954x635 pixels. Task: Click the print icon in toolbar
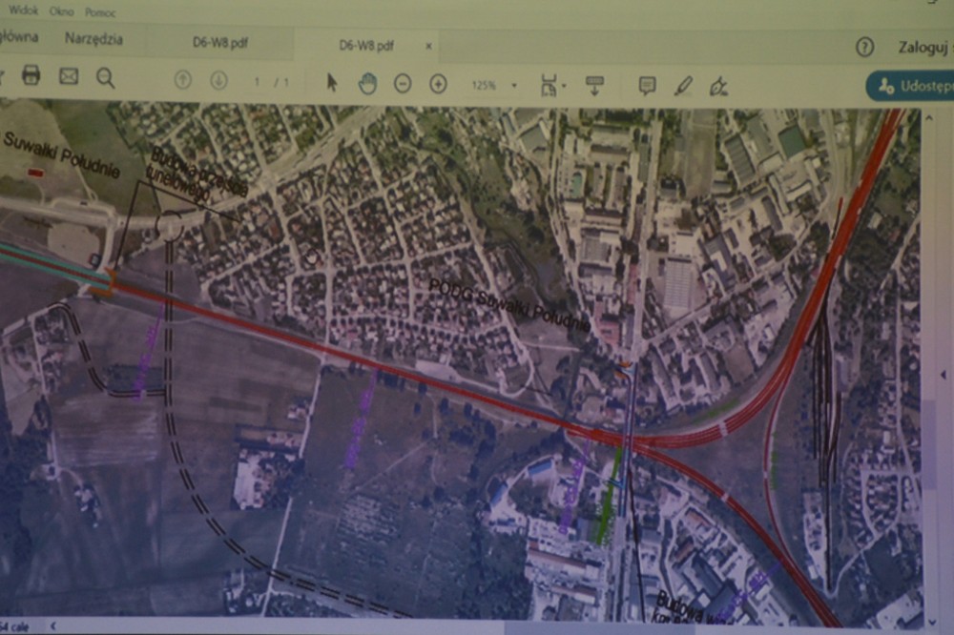click(31, 75)
